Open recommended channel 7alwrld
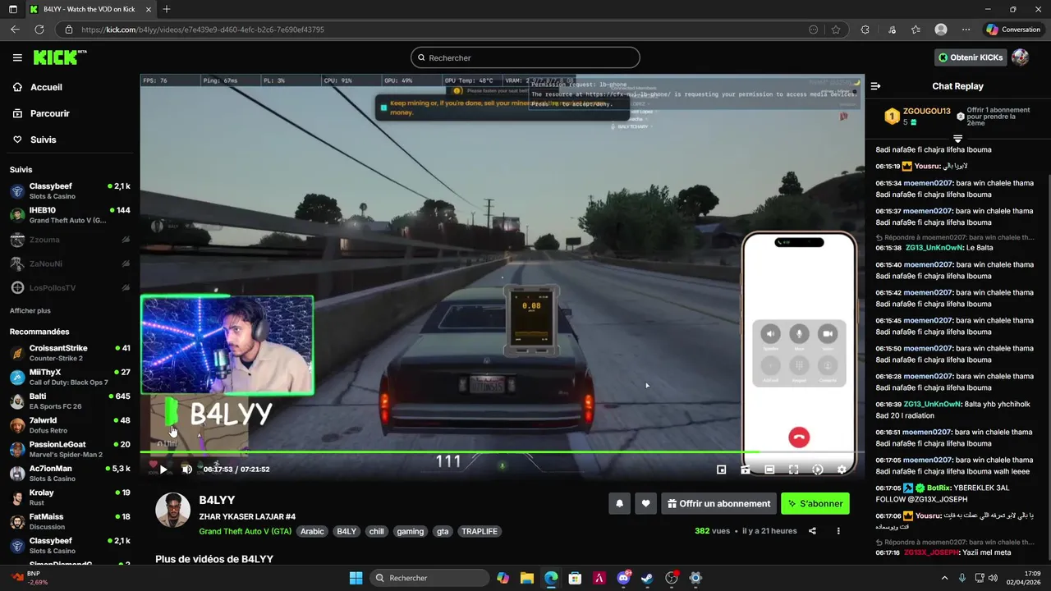The height and width of the screenshot is (591, 1051). [70, 425]
